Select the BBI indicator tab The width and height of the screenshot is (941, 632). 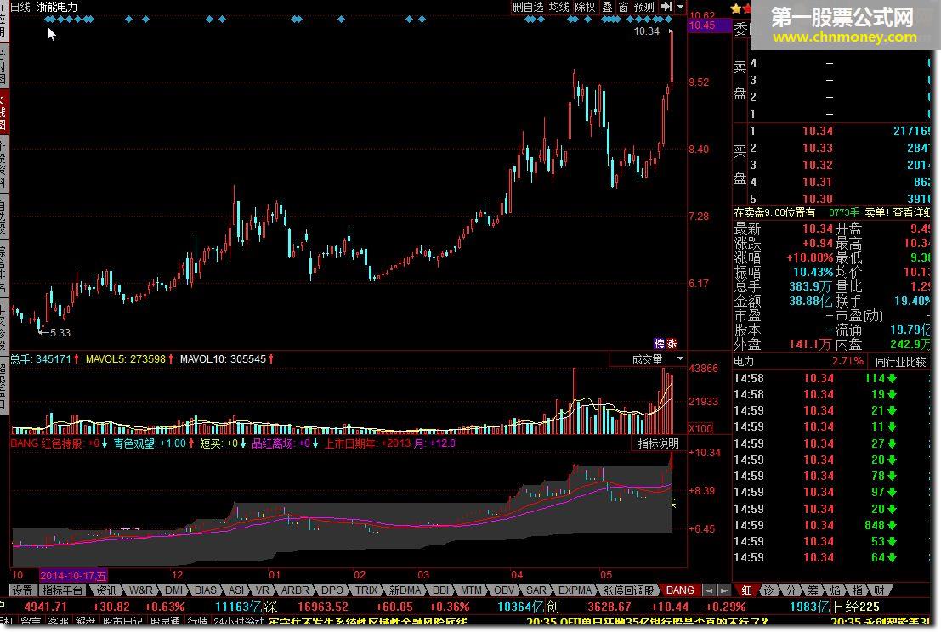(x=440, y=590)
